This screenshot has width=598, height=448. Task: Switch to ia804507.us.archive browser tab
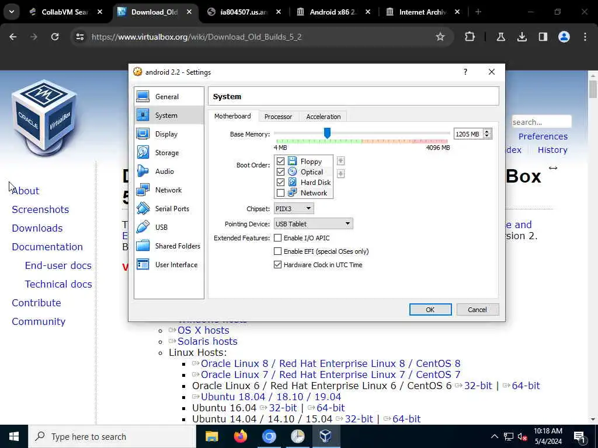pyautogui.click(x=244, y=12)
